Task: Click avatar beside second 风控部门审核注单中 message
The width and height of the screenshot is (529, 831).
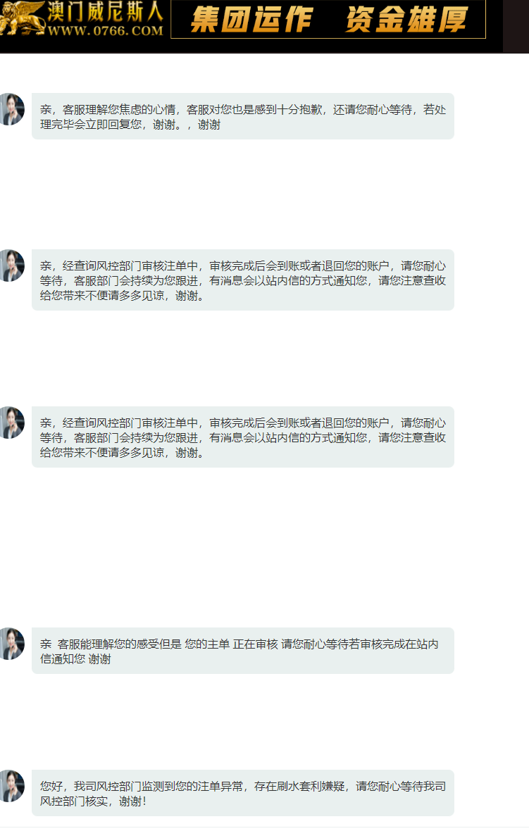Action: 12,423
